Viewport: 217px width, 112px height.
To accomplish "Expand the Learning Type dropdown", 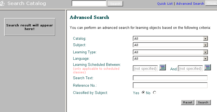I will [x=205, y=52].
